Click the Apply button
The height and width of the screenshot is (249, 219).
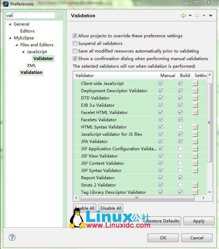click(199, 221)
